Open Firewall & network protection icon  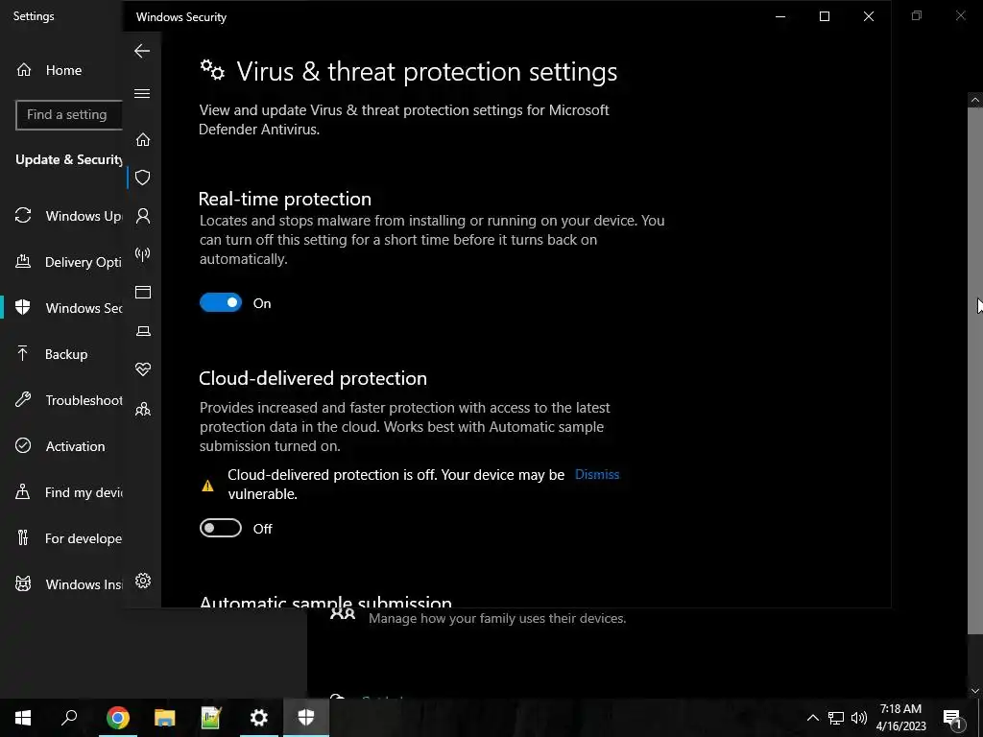point(143,254)
